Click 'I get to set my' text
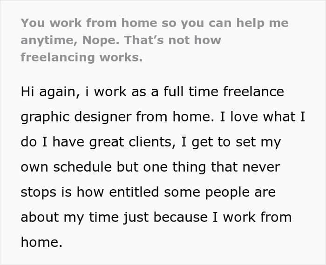This screenshot has height=265, width=326. pyautogui.click(x=231, y=142)
